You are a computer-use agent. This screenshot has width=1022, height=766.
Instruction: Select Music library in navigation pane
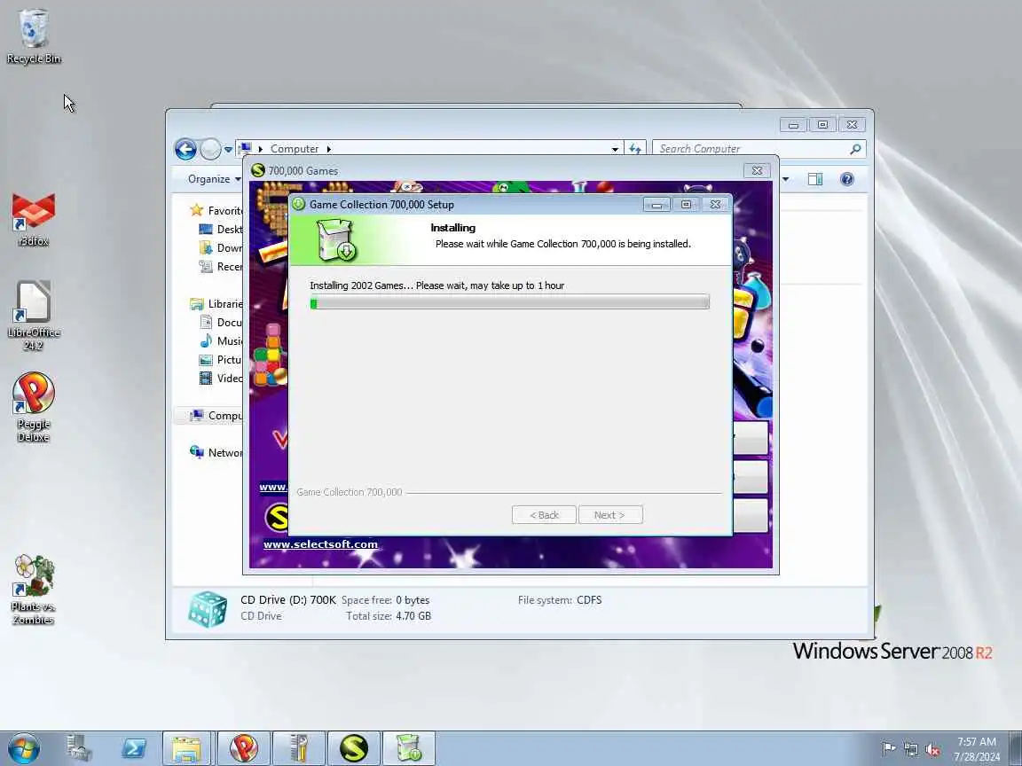point(221,340)
